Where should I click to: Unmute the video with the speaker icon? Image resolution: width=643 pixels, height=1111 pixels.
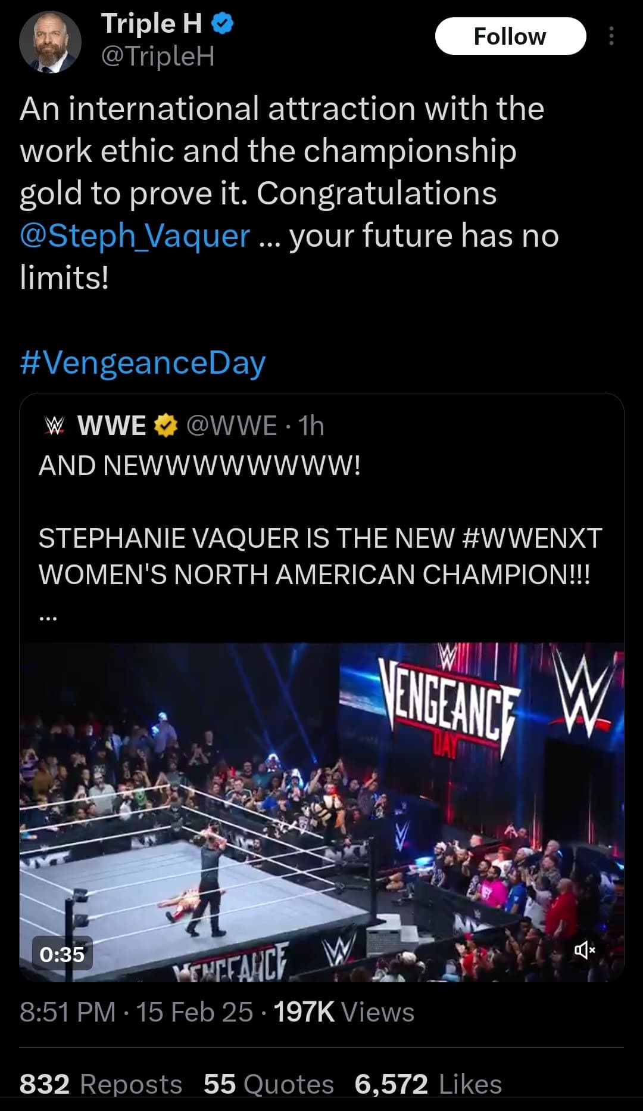(x=584, y=950)
